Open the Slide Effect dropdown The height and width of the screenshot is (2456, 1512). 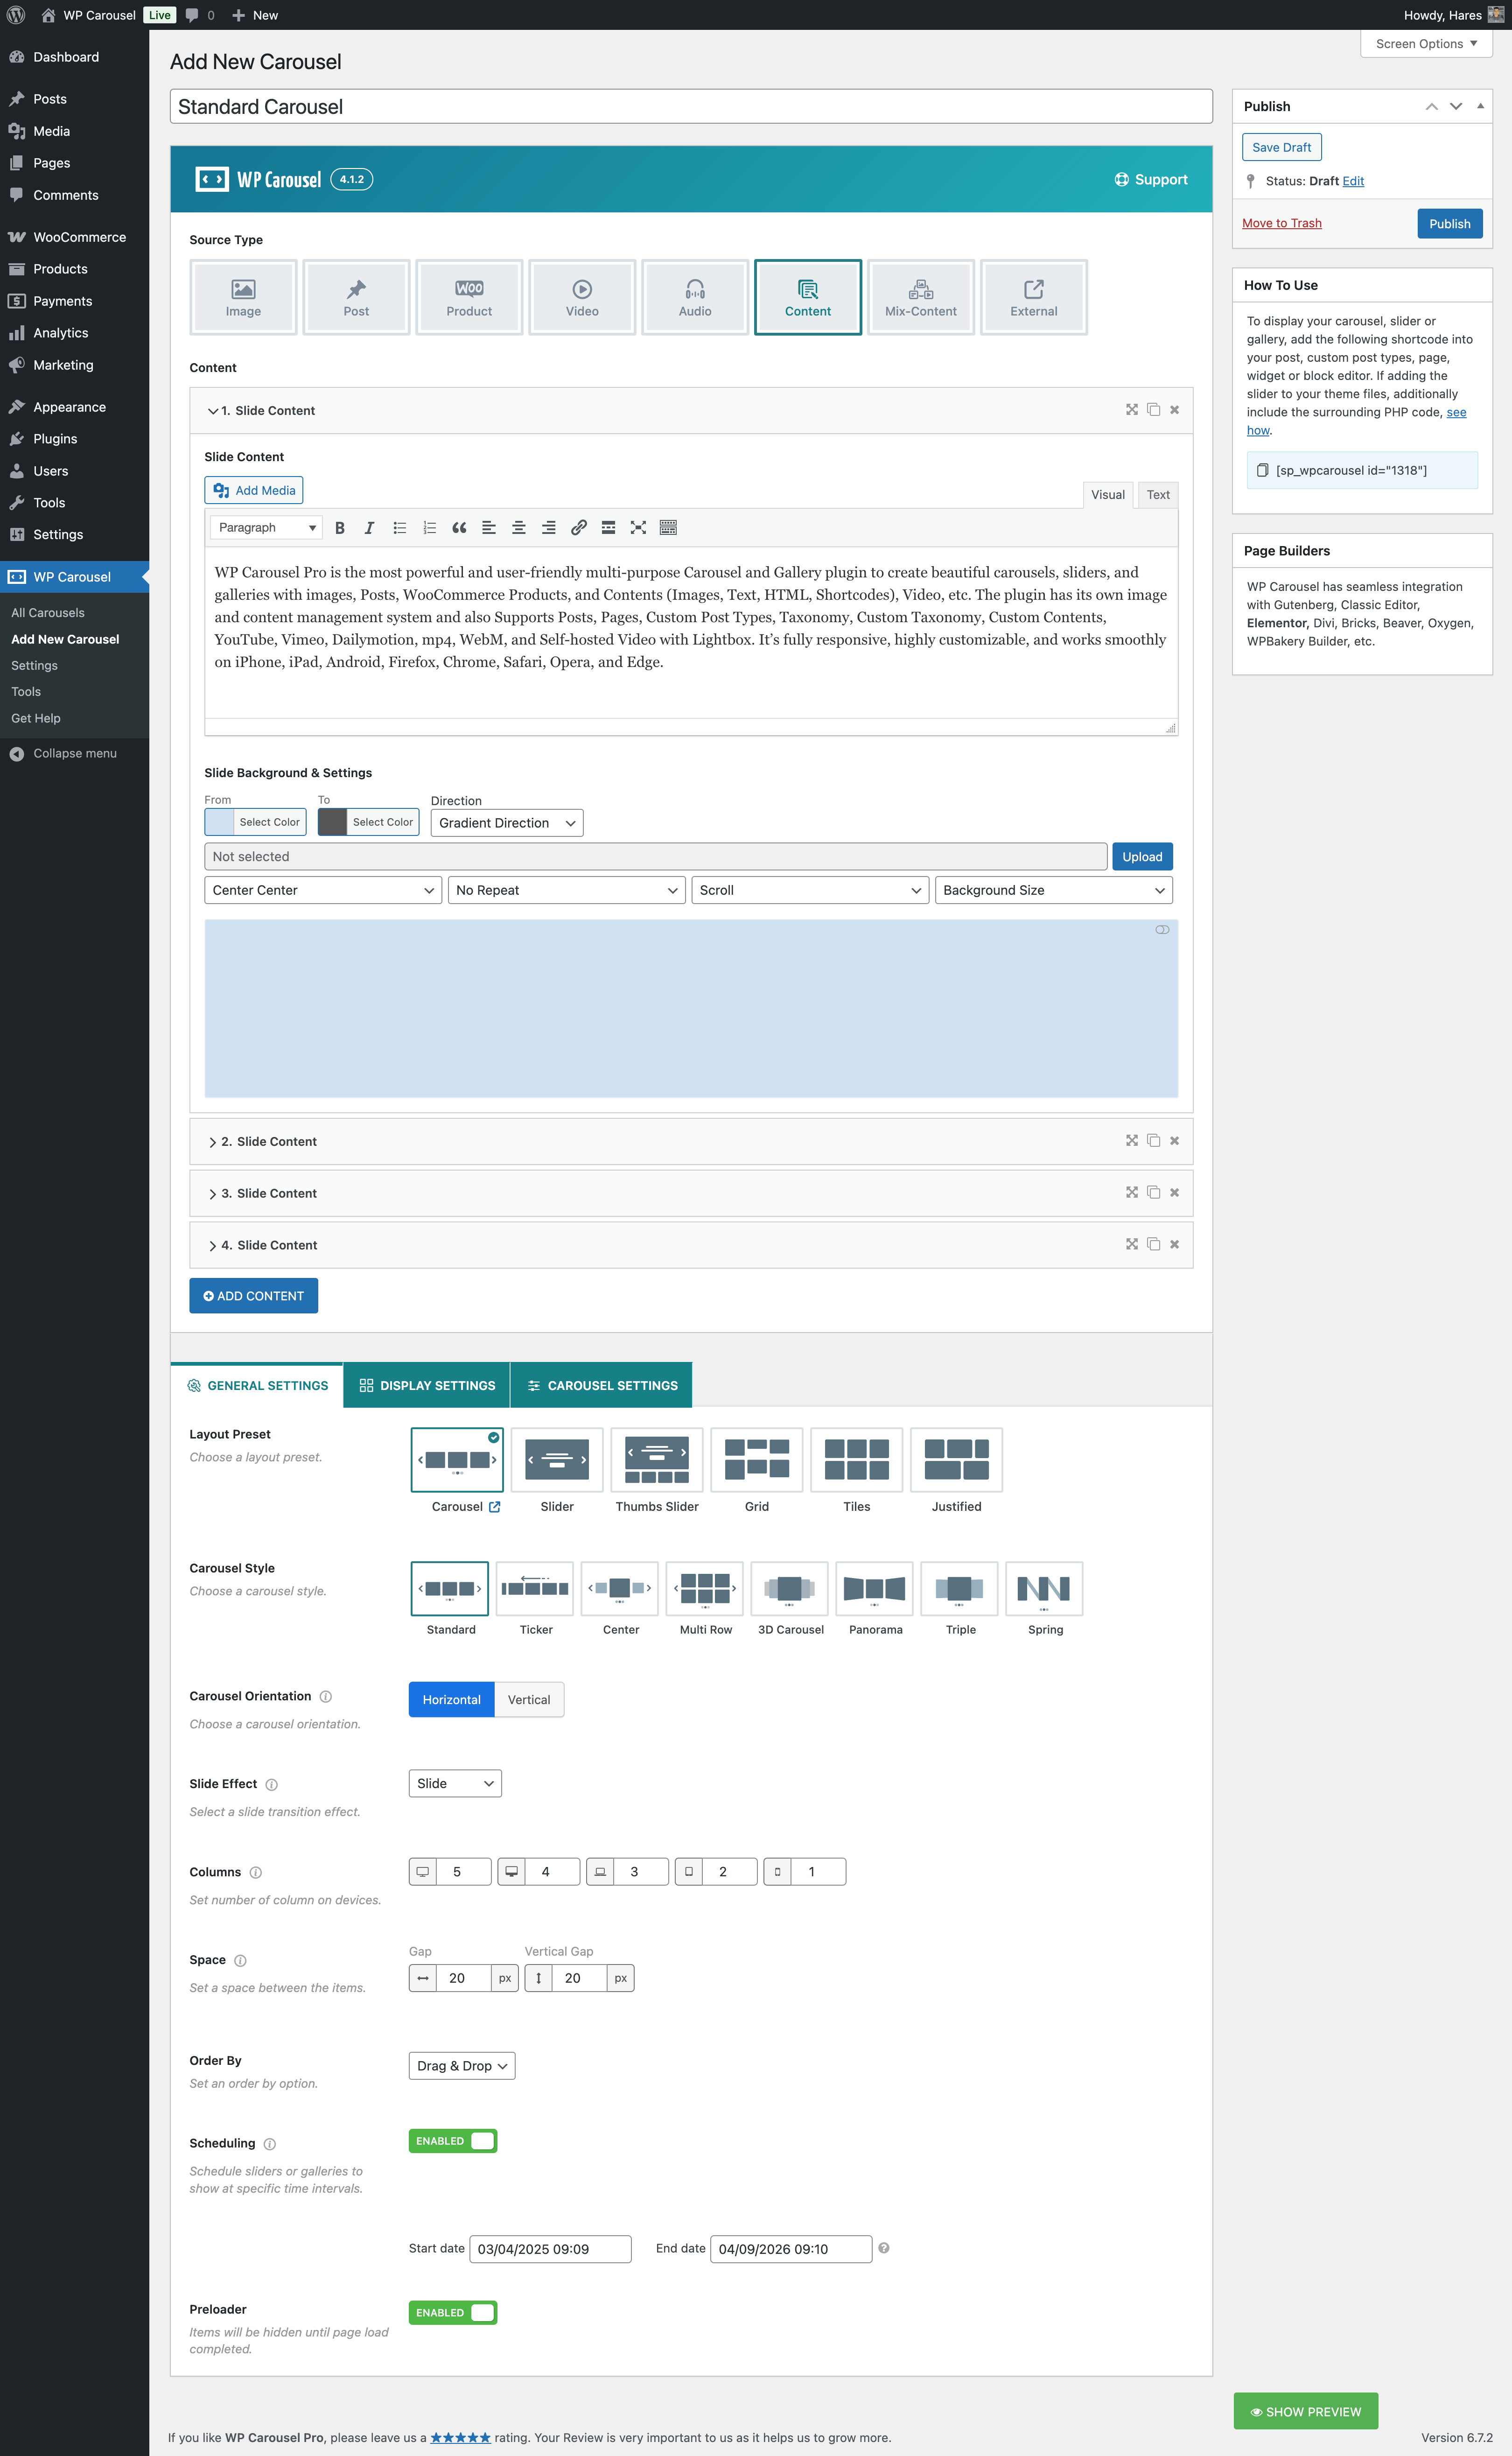coord(455,1783)
